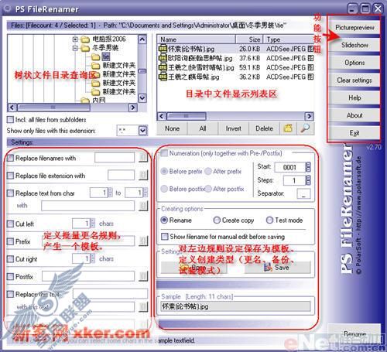The width and height of the screenshot is (387, 352).
Task: Click the None selection button
Action: [x=172, y=128]
